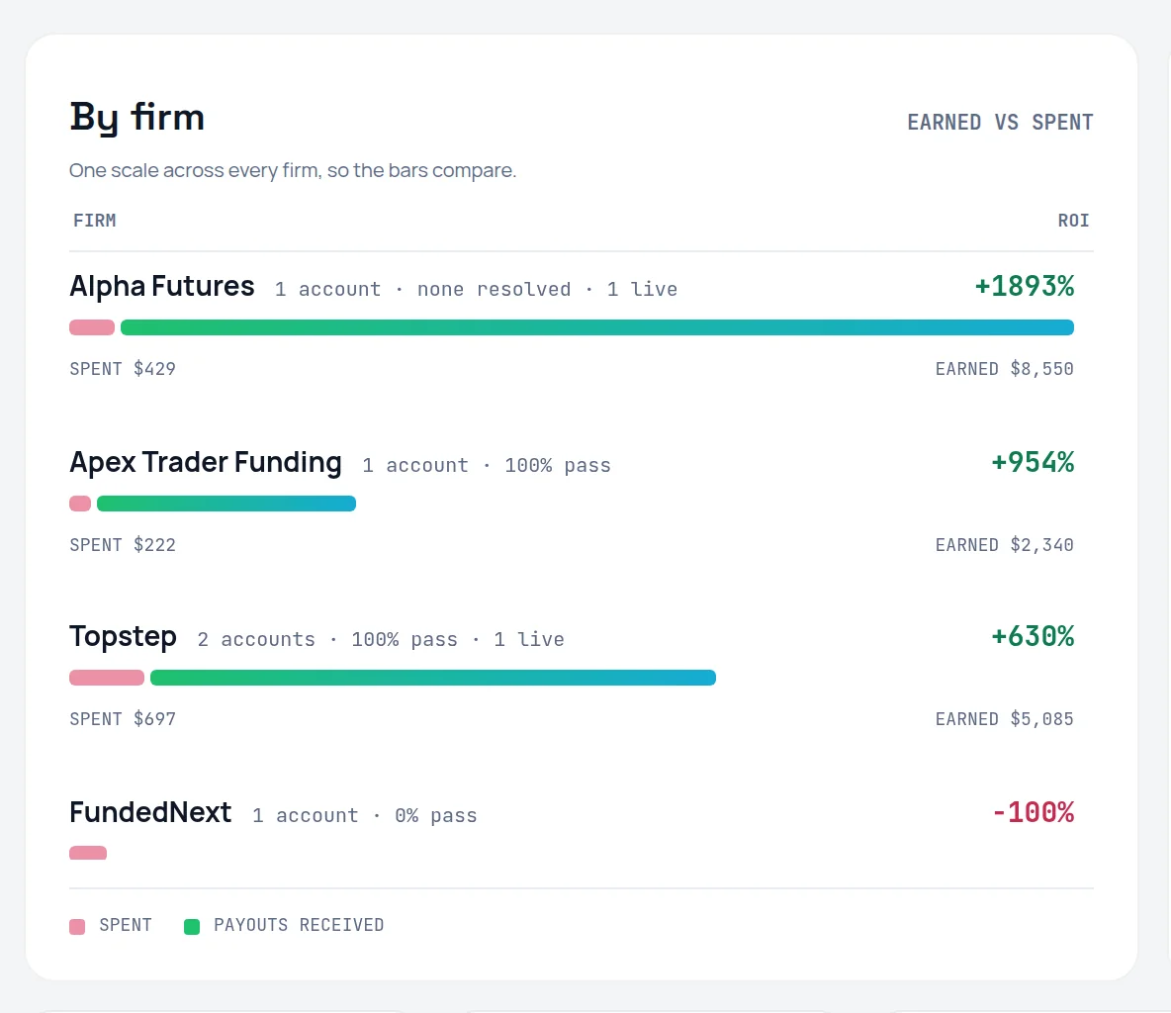Click the By firm heading

tap(136, 118)
